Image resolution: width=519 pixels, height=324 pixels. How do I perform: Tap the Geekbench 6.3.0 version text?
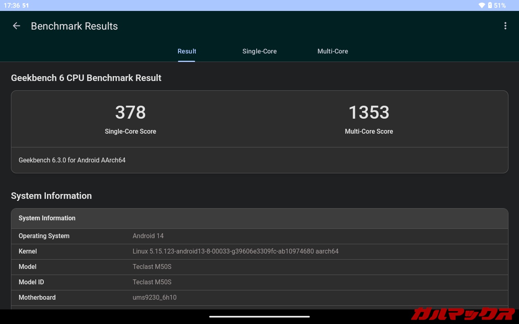pos(72,160)
